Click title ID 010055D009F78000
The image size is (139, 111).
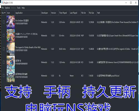click(x=21, y=24)
